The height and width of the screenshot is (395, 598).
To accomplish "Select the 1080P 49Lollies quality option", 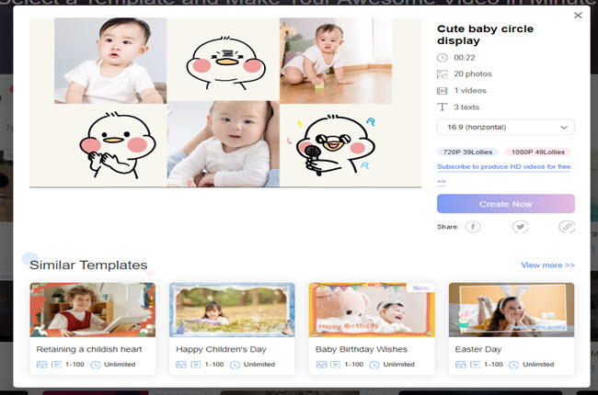I will click(537, 152).
